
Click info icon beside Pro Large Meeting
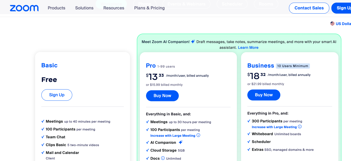point(198,135)
